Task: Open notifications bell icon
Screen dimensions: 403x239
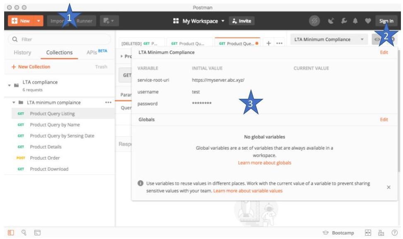Action: pyautogui.click(x=355, y=21)
